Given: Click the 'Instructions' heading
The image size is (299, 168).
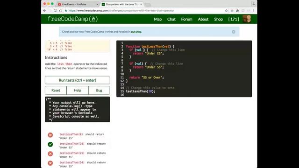Looking at the screenshot, I should 56,57.
